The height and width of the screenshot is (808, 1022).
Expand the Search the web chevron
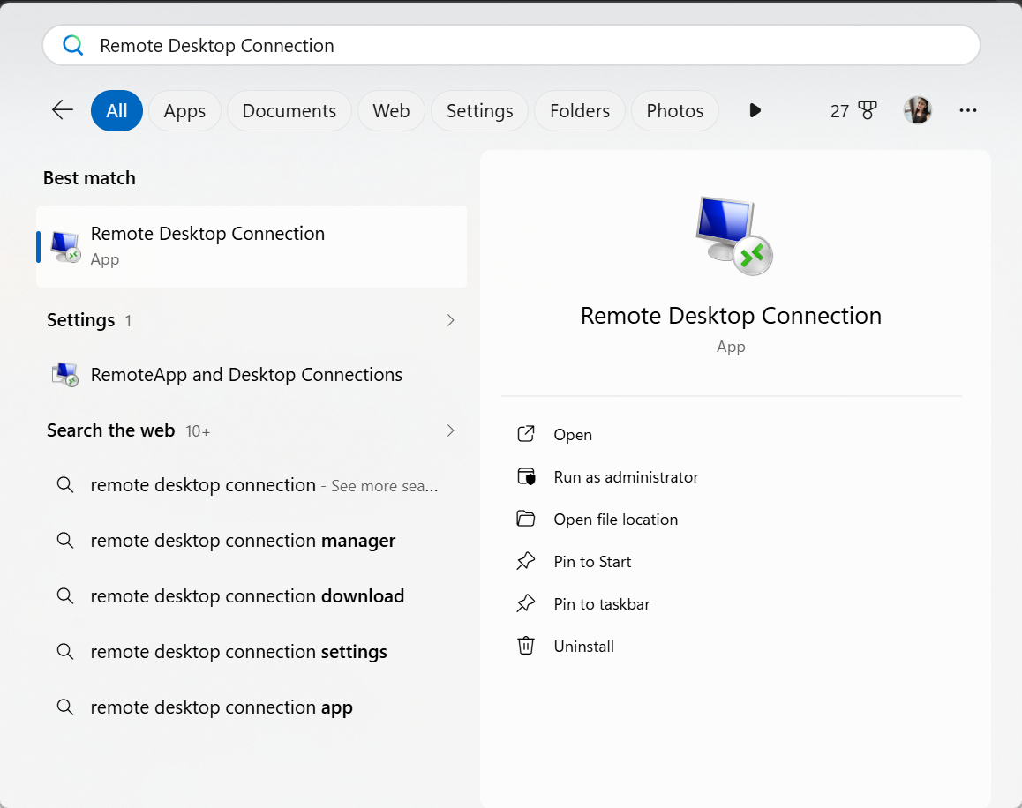(x=450, y=430)
